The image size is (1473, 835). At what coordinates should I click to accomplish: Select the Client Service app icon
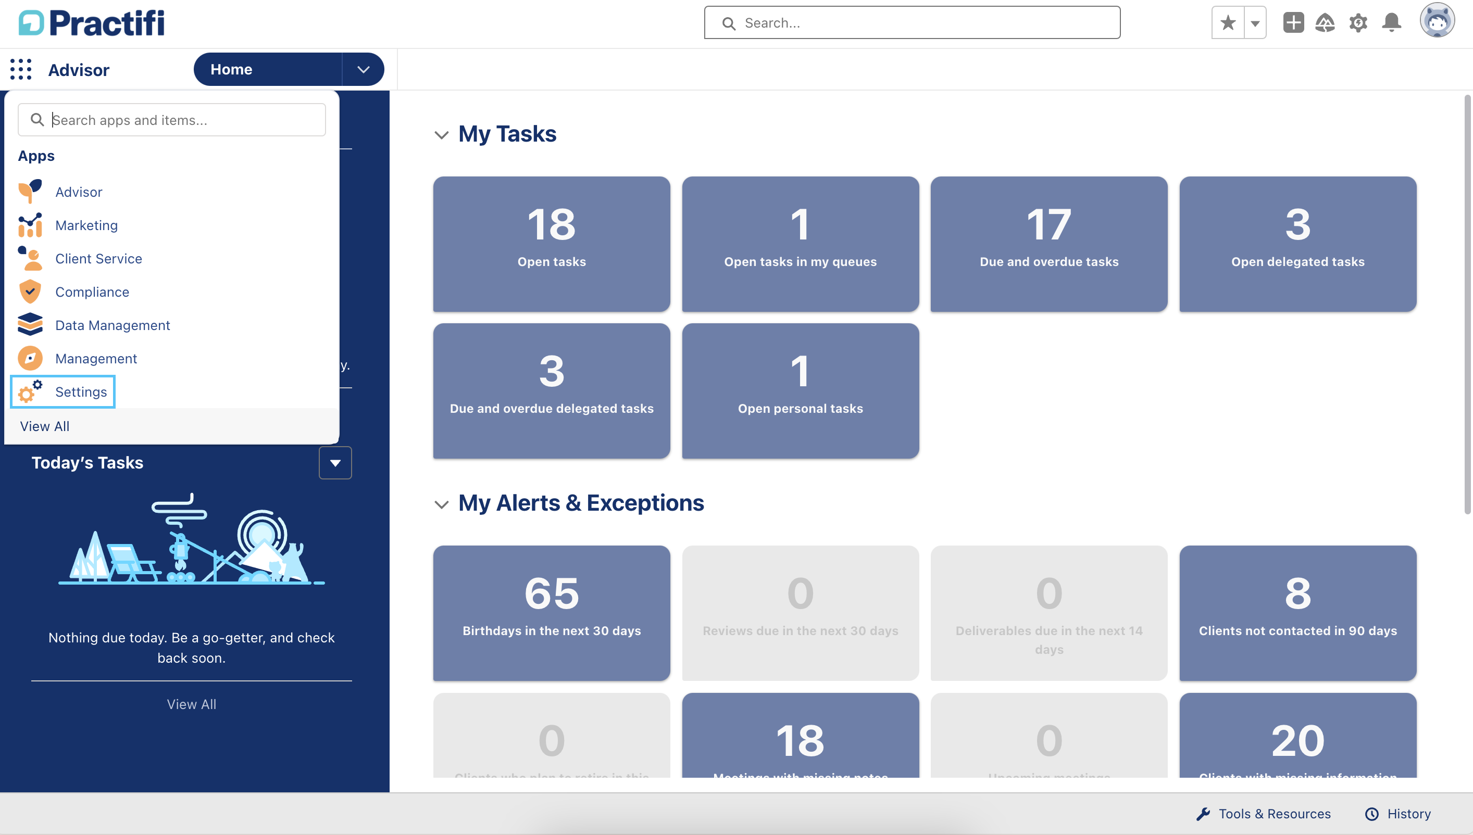pyautogui.click(x=30, y=258)
